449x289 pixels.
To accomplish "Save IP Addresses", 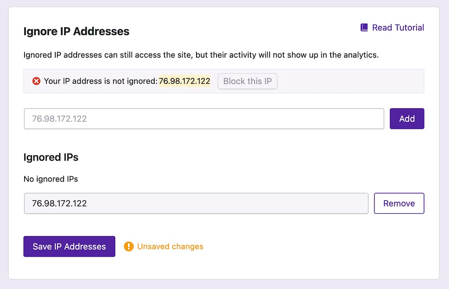I will (69, 247).
